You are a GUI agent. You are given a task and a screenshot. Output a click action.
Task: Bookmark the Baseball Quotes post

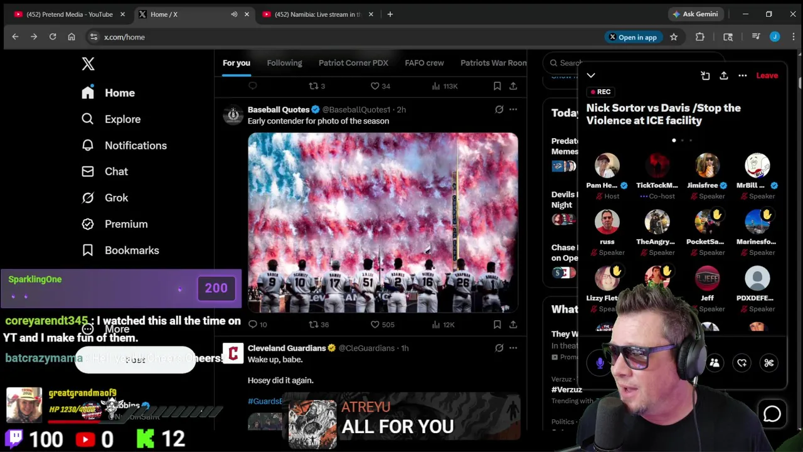tap(497, 325)
